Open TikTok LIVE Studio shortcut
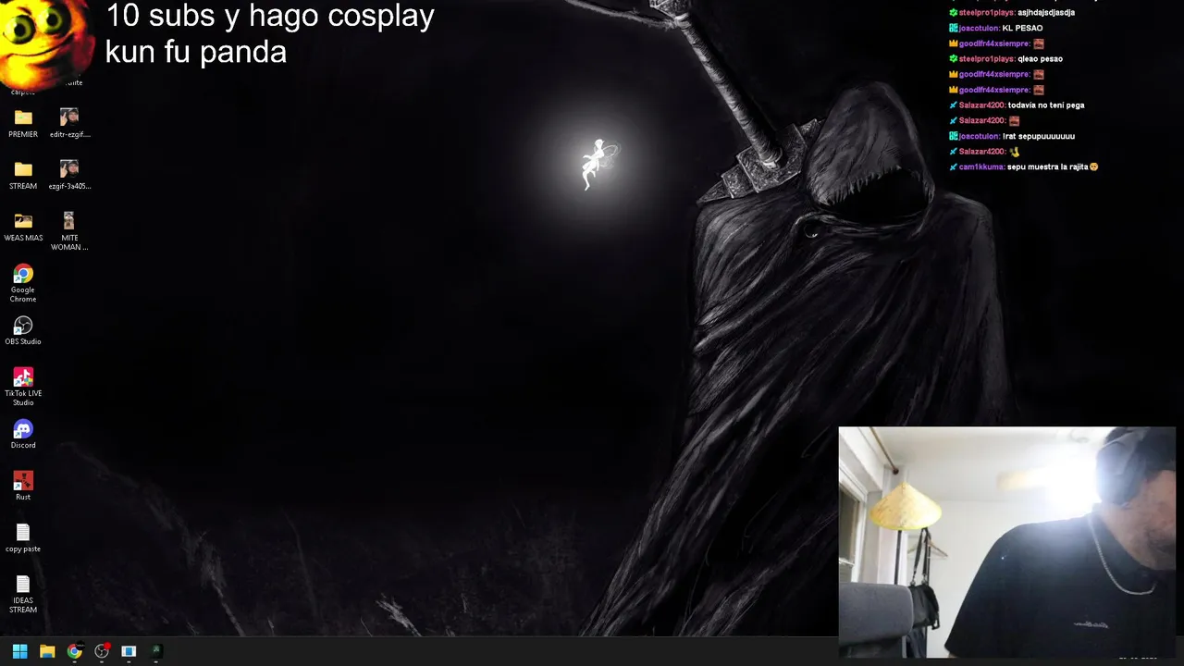This screenshot has width=1184, height=666. [x=23, y=387]
